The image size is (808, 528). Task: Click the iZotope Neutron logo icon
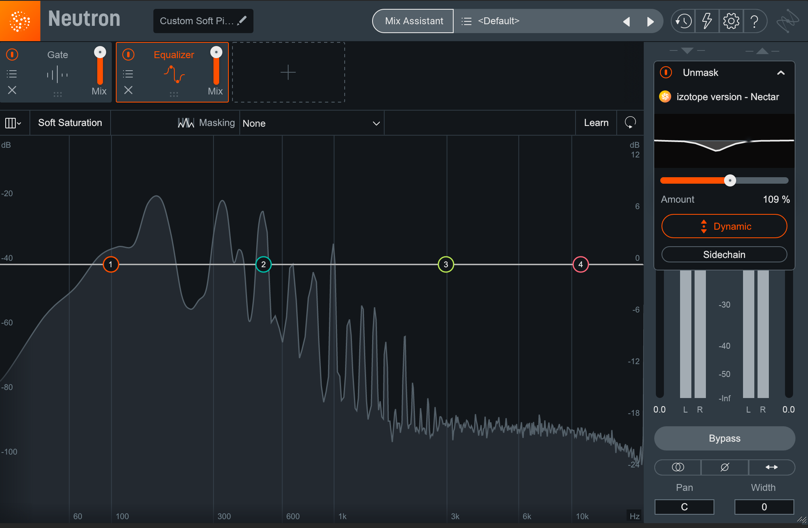click(20, 21)
